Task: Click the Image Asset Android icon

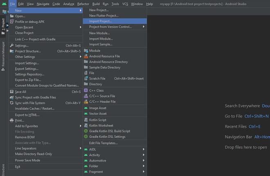Action: pos(86,108)
